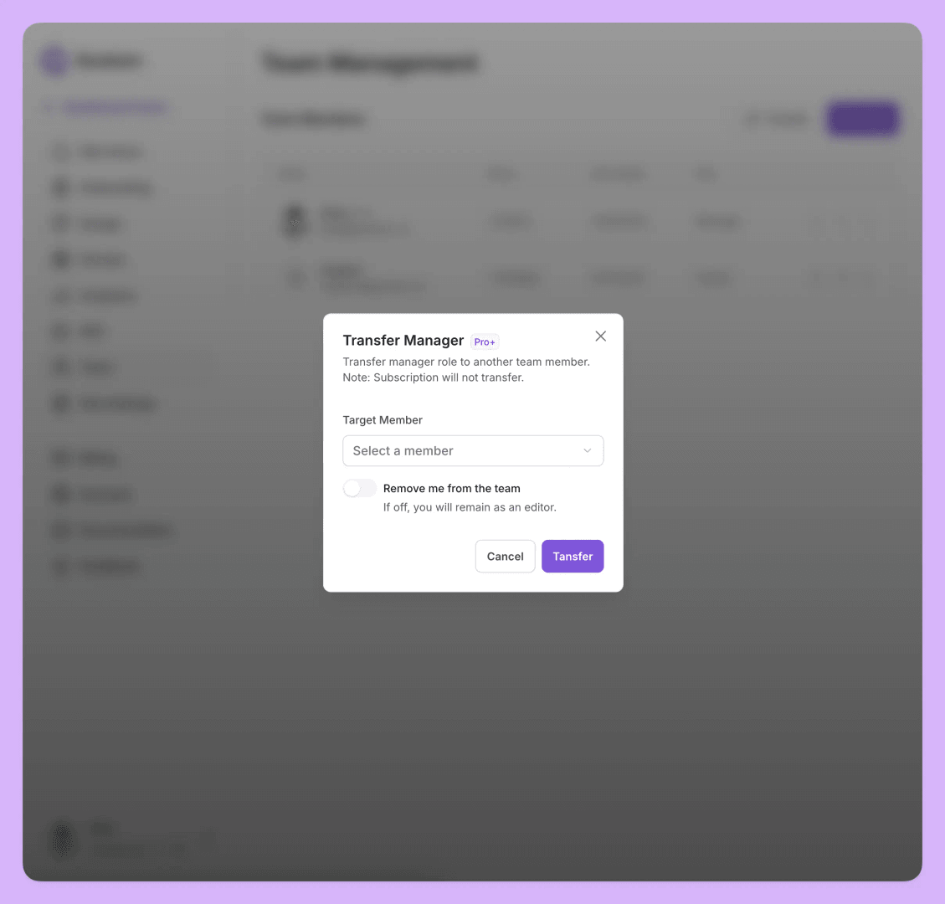The width and height of the screenshot is (945, 904).
Task: Click the purple workspace logo at the sidebar top
Action: pyautogui.click(x=51, y=59)
